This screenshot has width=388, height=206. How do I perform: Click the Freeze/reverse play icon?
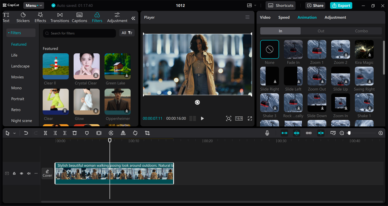click(111, 133)
